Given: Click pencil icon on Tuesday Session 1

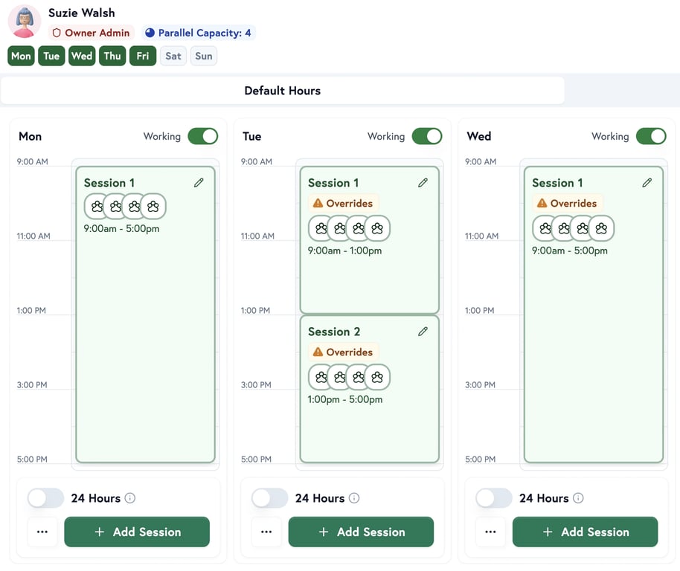Looking at the screenshot, I should pos(423,183).
